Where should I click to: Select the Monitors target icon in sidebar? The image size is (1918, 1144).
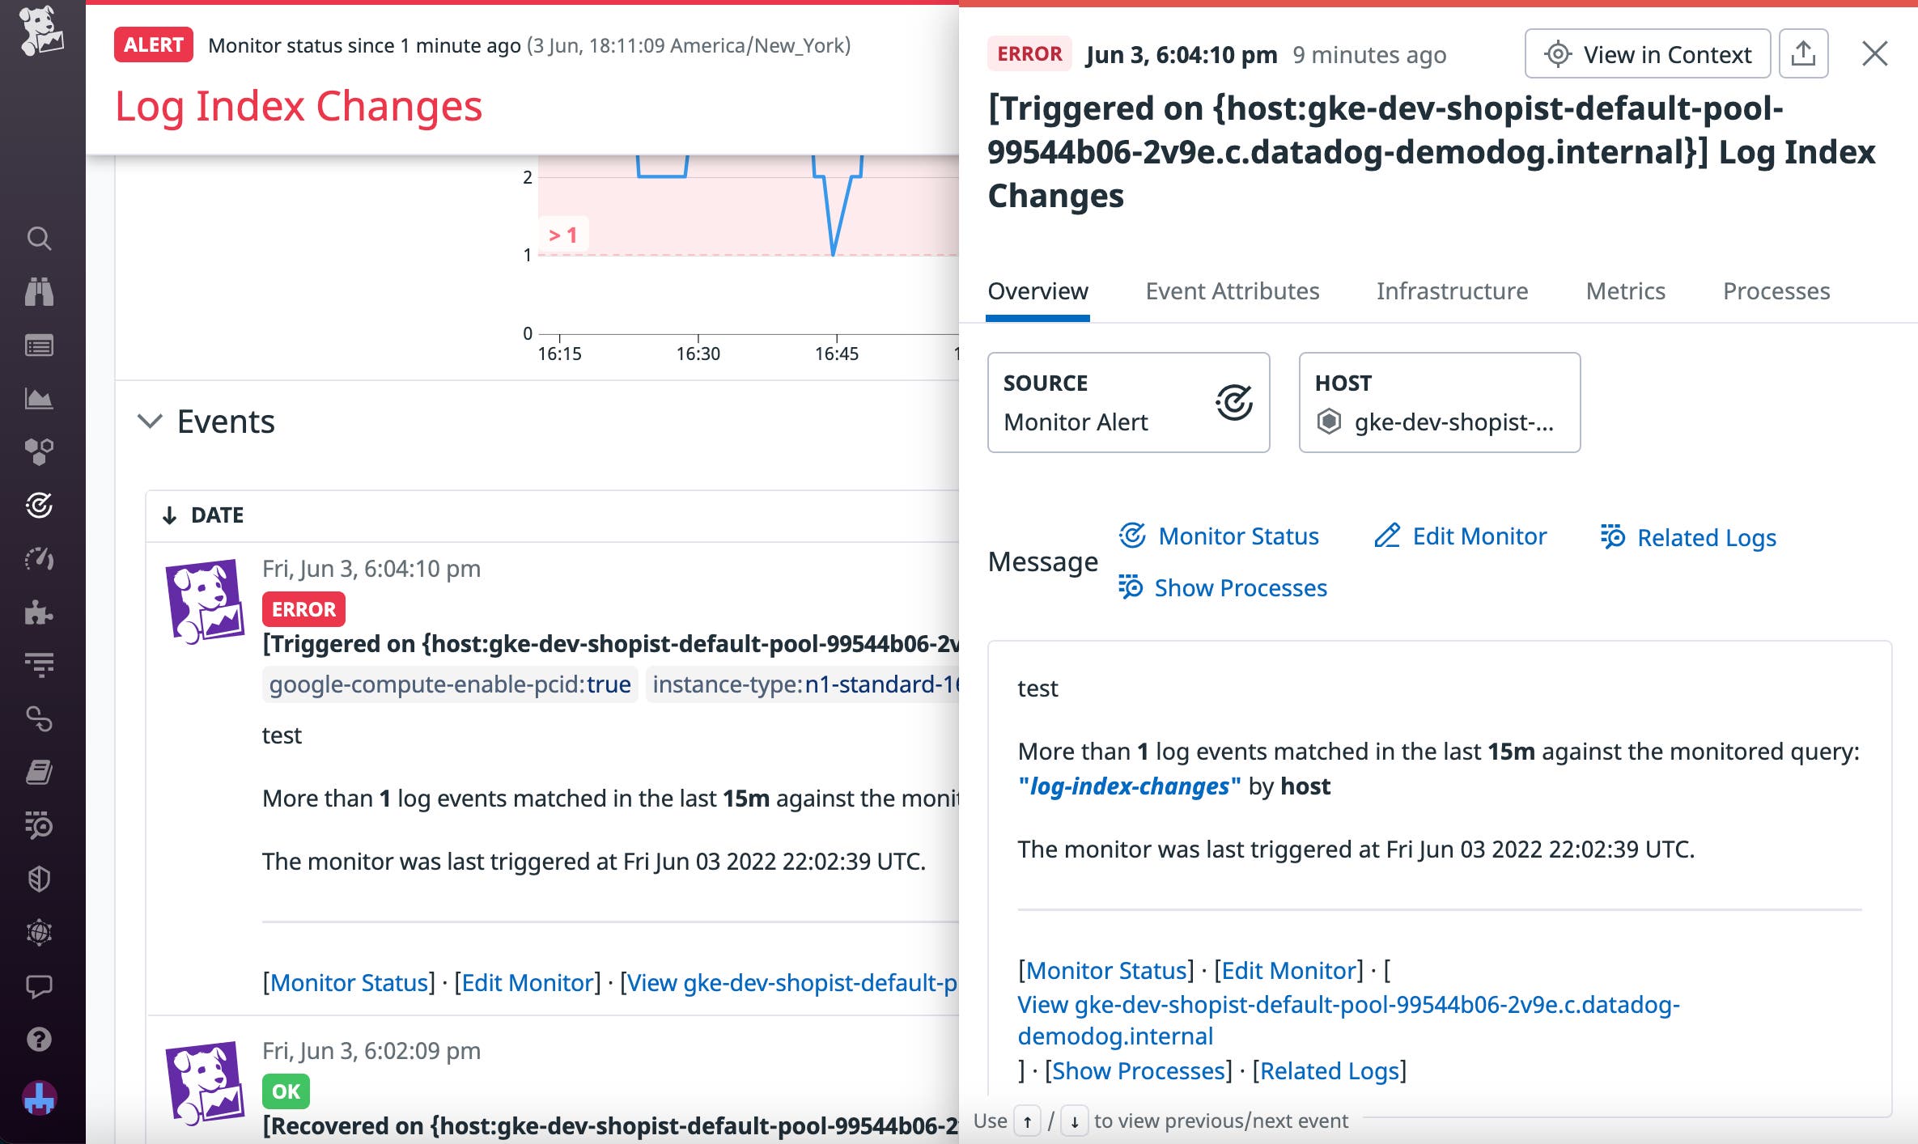[x=38, y=506]
